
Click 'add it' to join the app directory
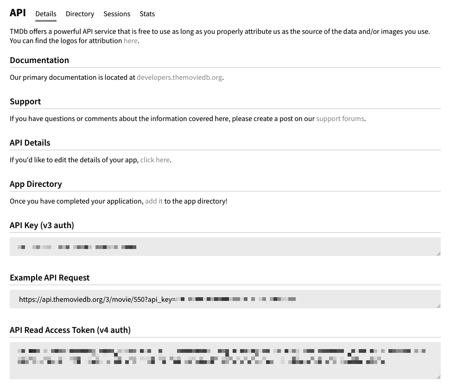coord(153,201)
